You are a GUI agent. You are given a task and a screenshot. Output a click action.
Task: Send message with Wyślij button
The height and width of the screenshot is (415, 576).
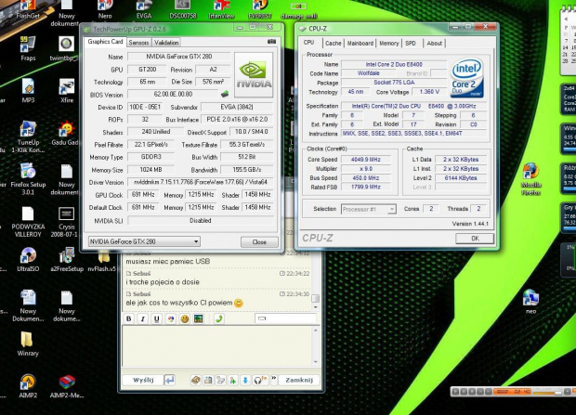click(x=143, y=380)
